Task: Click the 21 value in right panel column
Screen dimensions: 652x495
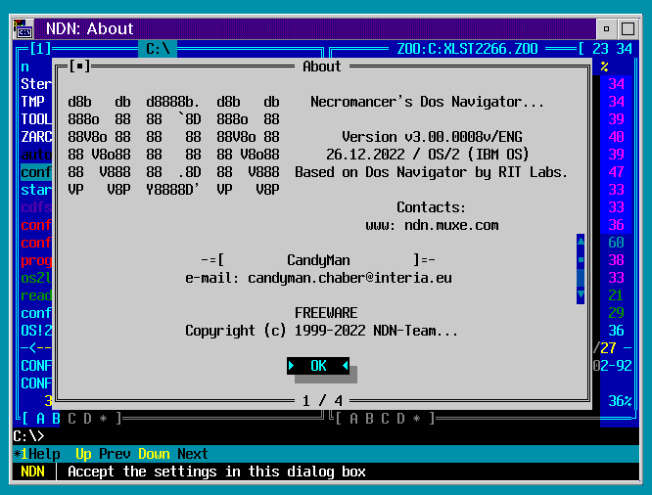Action: click(x=616, y=295)
